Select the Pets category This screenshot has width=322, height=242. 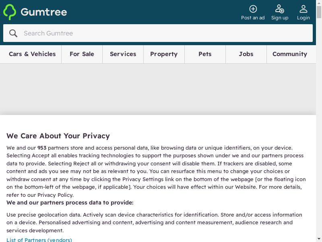[x=205, y=54]
